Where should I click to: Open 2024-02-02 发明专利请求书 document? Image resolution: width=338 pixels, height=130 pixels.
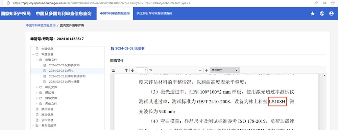[67, 76]
